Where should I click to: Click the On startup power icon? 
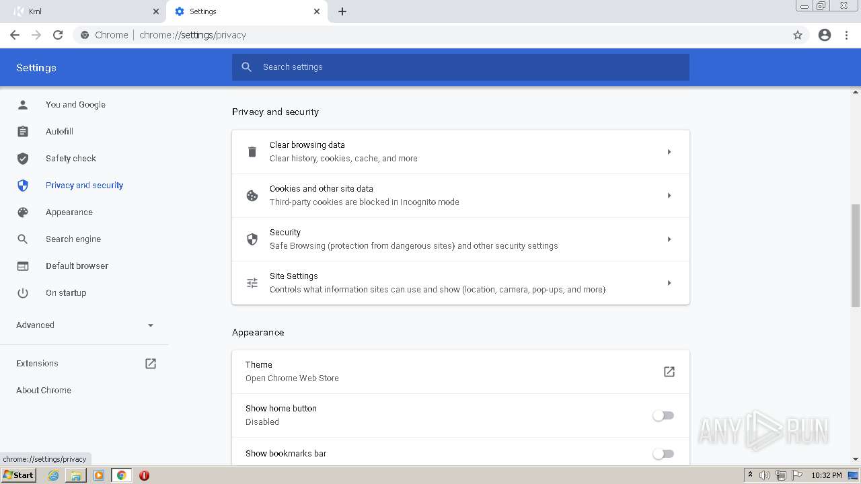click(23, 293)
